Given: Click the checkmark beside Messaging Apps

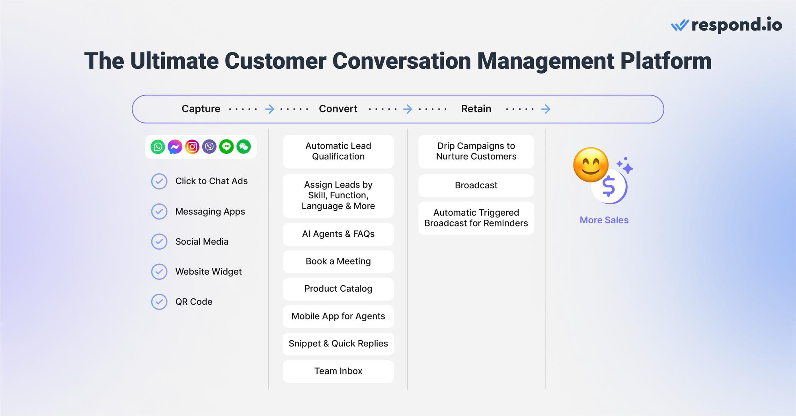Looking at the screenshot, I should [x=159, y=211].
